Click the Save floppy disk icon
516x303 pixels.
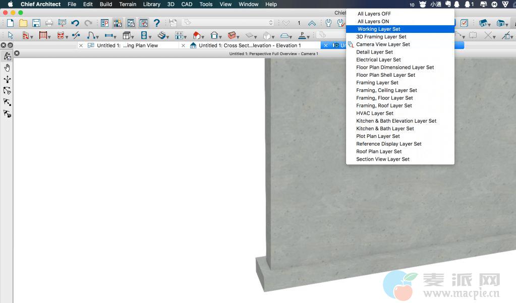click(x=36, y=23)
